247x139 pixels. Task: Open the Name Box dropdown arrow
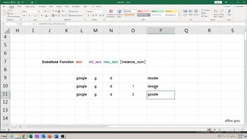click(17, 24)
